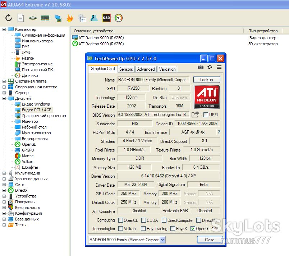Click the motherboard chip icon in AIDA64 toolbar

(x=33, y=18)
